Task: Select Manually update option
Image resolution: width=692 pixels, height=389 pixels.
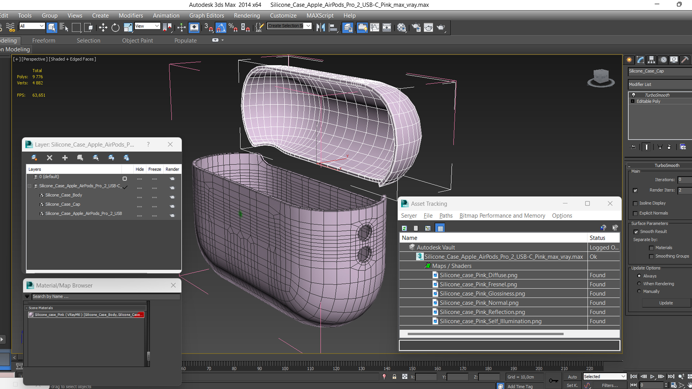Action: click(639, 291)
